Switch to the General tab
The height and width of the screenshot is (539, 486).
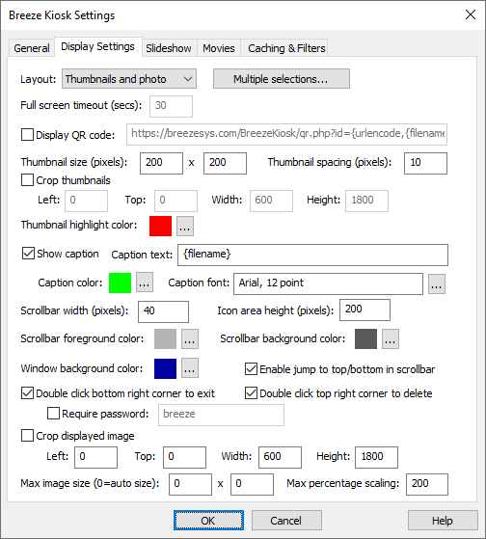pos(32,48)
